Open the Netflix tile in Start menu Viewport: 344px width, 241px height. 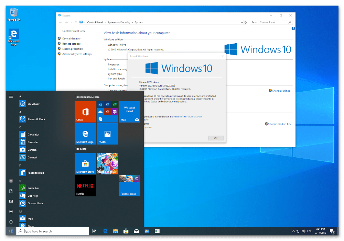click(x=85, y=186)
